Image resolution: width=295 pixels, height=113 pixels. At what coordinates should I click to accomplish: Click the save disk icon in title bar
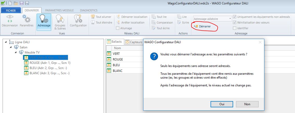coord(22,3)
